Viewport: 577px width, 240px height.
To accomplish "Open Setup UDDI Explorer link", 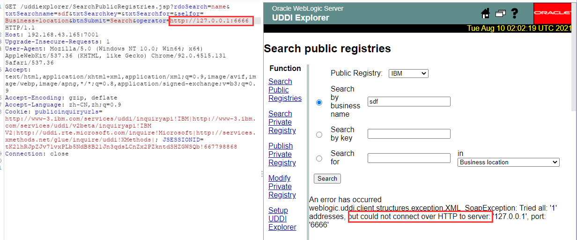I will 282,219.
